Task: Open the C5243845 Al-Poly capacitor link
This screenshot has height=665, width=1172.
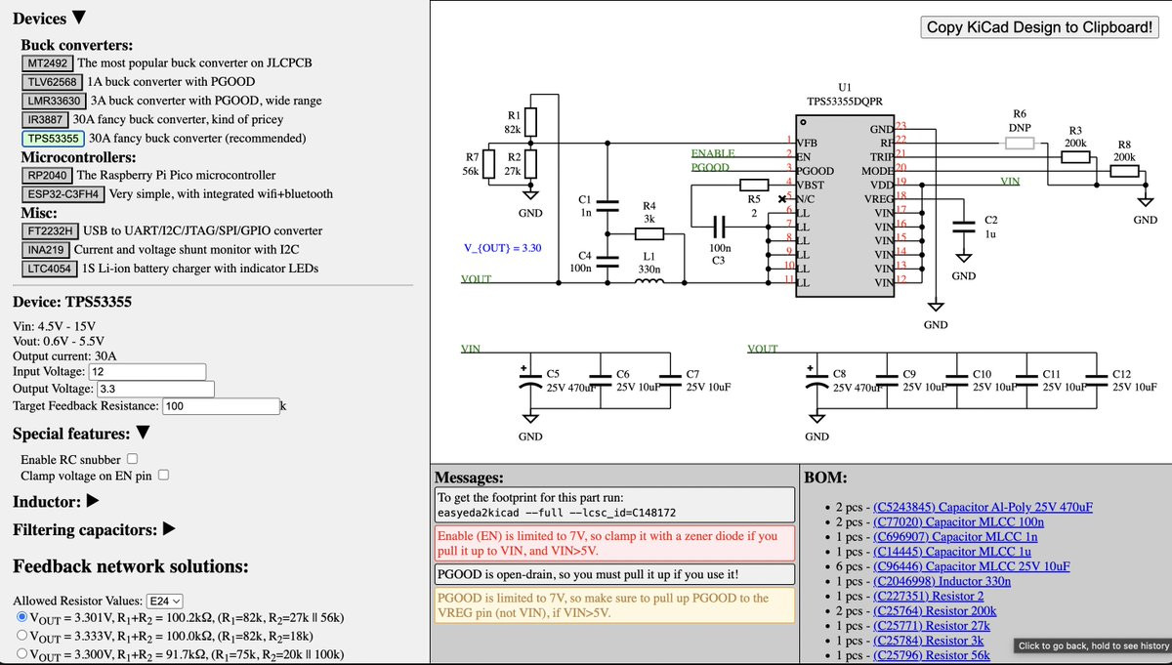Action: [x=983, y=508]
